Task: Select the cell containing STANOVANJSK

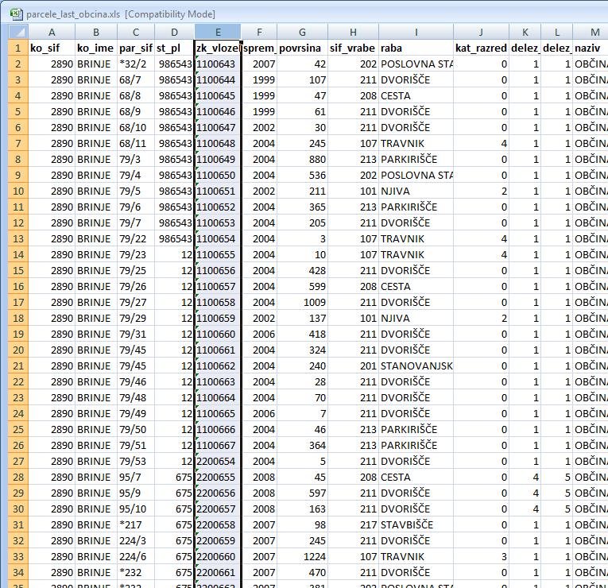Action: point(416,366)
